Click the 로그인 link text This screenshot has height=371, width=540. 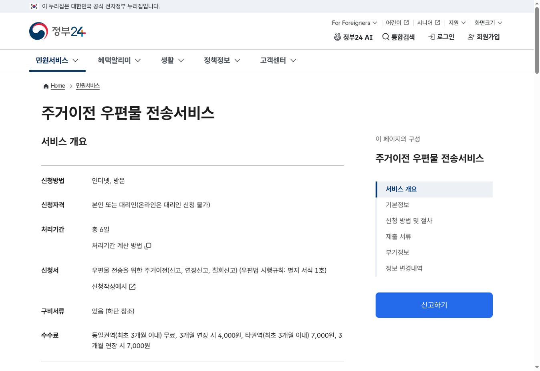(x=445, y=37)
